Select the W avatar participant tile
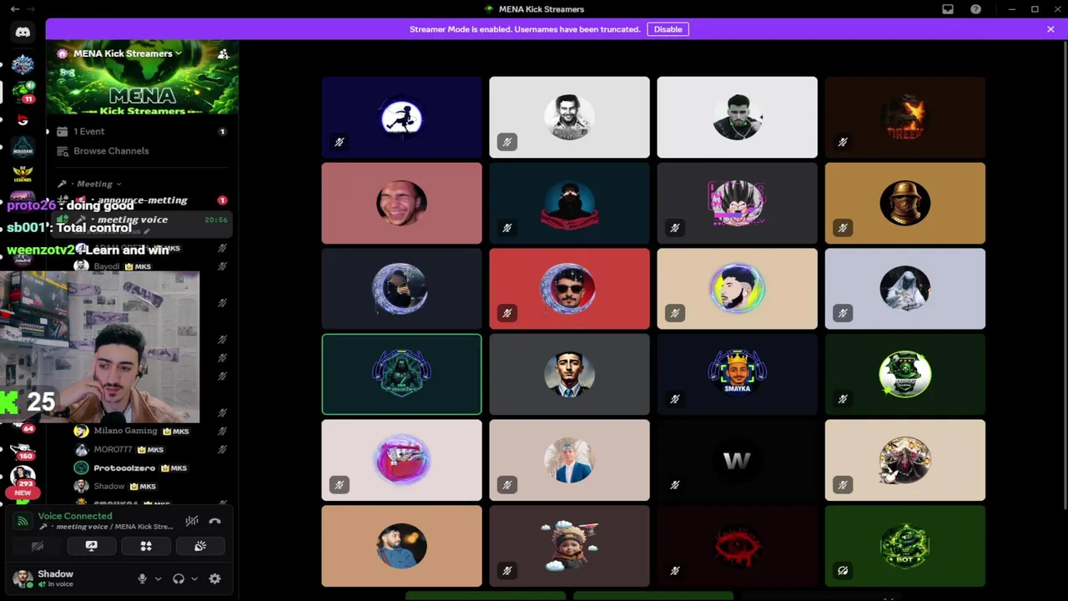The height and width of the screenshot is (601, 1068). click(737, 461)
